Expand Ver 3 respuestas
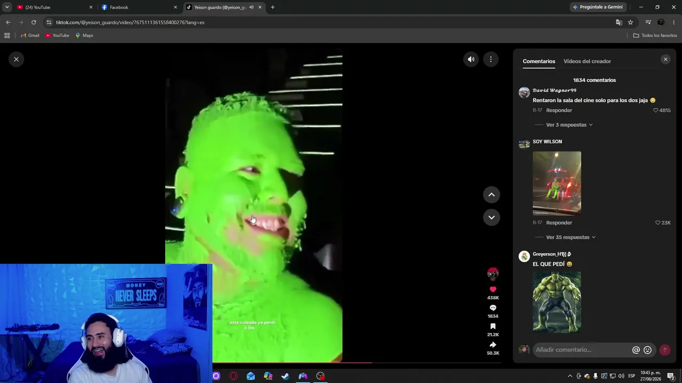Screen dimensions: 682x383 point(569,125)
